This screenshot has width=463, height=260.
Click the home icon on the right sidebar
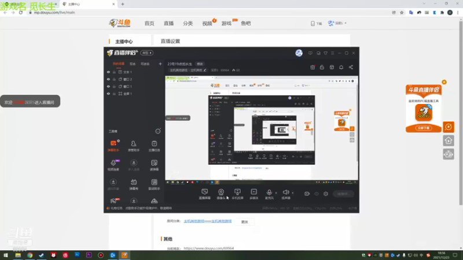click(448, 140)
